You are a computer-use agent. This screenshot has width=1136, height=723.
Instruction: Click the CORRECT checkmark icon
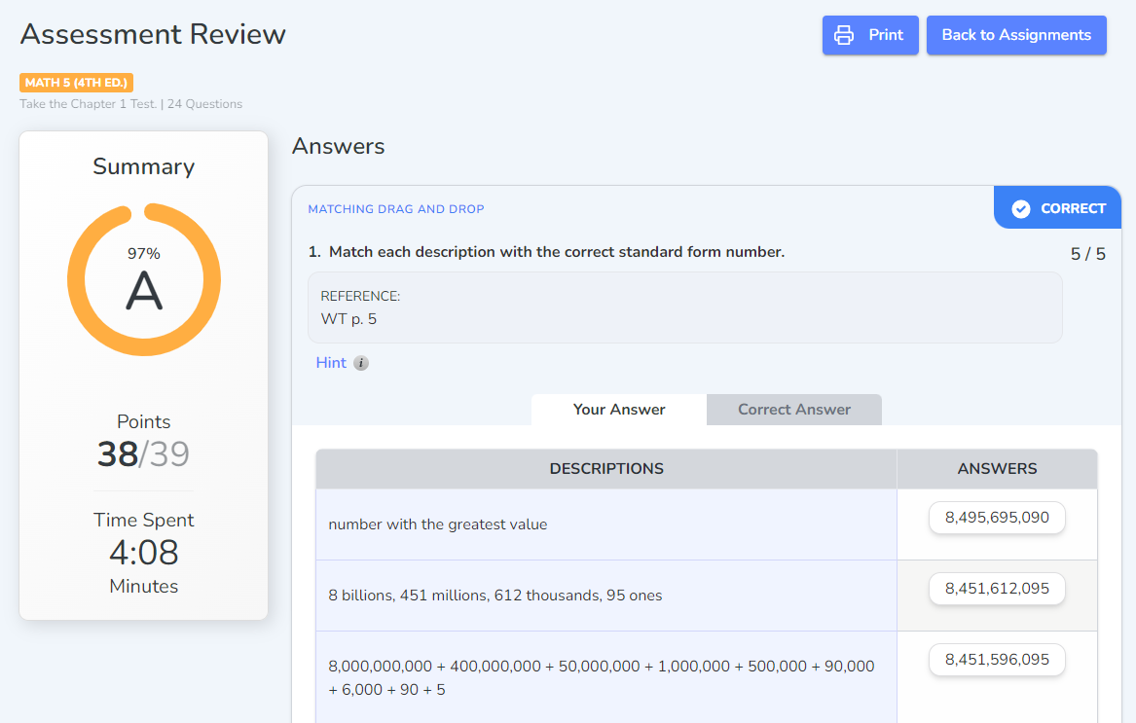(1021, 208)
